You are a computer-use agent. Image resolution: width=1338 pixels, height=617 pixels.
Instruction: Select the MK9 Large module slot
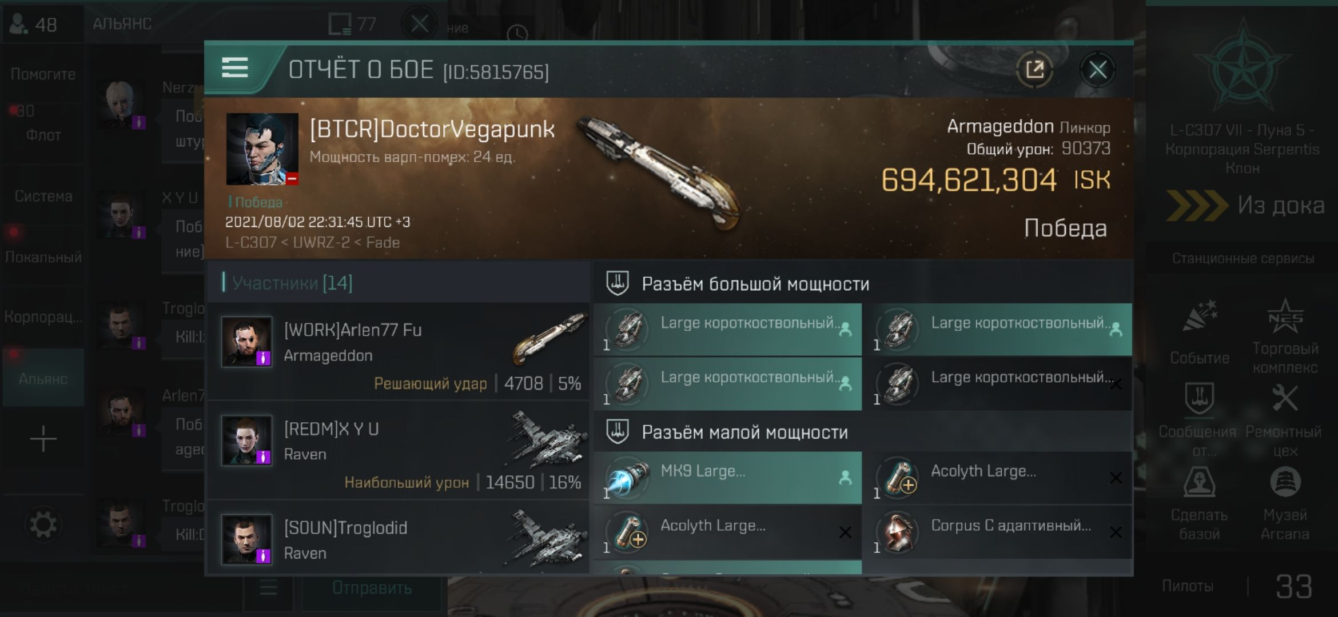(727, 478)
